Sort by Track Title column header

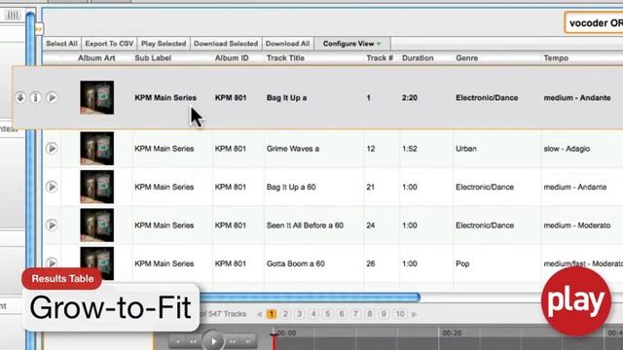(x=285, y=58)
